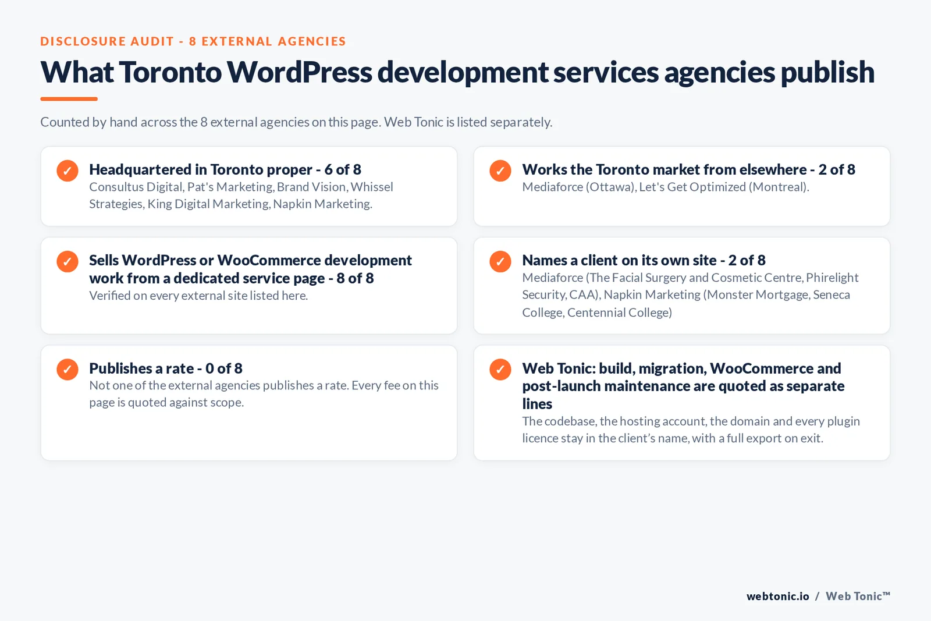Click heading 'Works the Toronto market from elsewhere - 2 of 8'
The width and height of the screenshot is (931, 621).
click(x=689, y=169)
